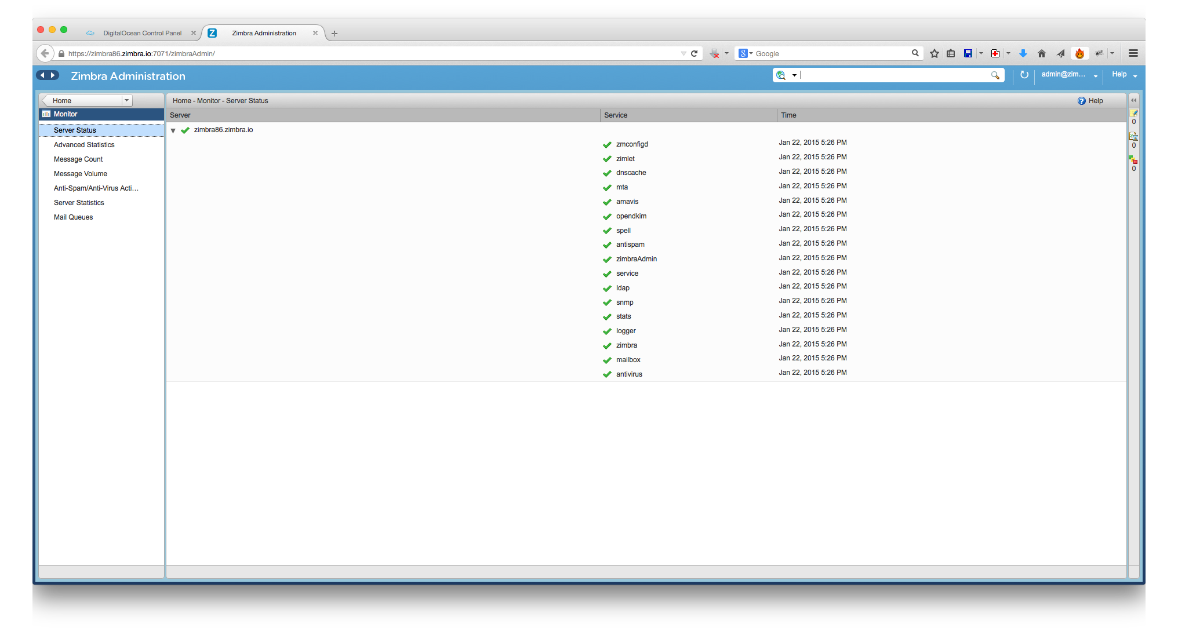Select the zimbra86.zimbra.io server row
The height and width of the screenshot is (631, 1178).
click(646, 130)
